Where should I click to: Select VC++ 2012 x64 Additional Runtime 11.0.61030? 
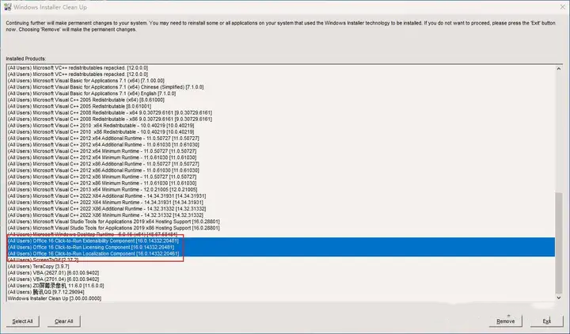104,145
